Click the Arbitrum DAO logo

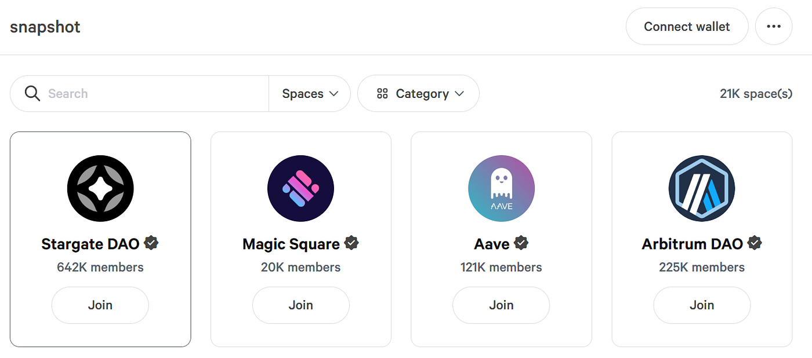point(702,188)
